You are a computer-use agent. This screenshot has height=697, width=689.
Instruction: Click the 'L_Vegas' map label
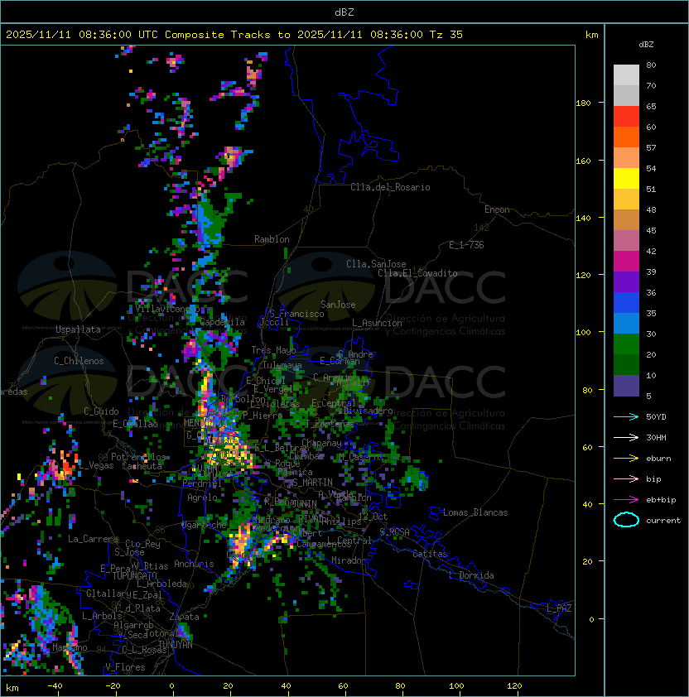96,465
